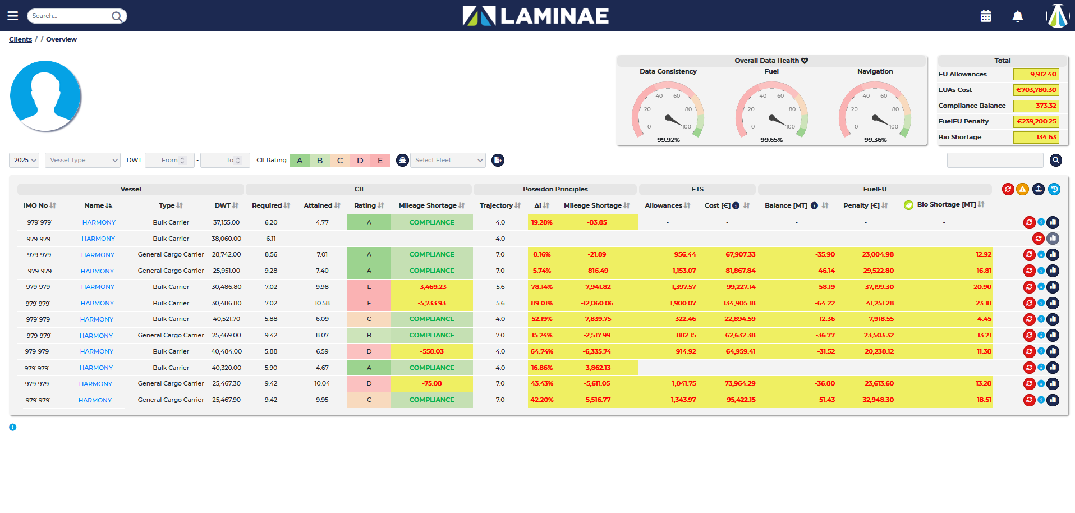This screenshot has width=1075, height=513.
Task: Click the blue history clock icon
Action: click(1054, 189)
